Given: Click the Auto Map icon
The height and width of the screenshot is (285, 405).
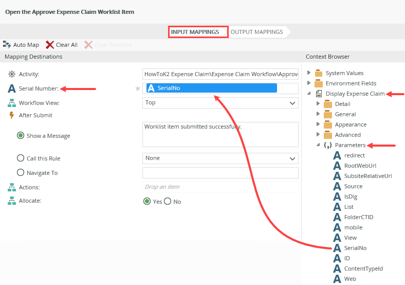Looking at the screenshot, I should click(x=7, y=45).
